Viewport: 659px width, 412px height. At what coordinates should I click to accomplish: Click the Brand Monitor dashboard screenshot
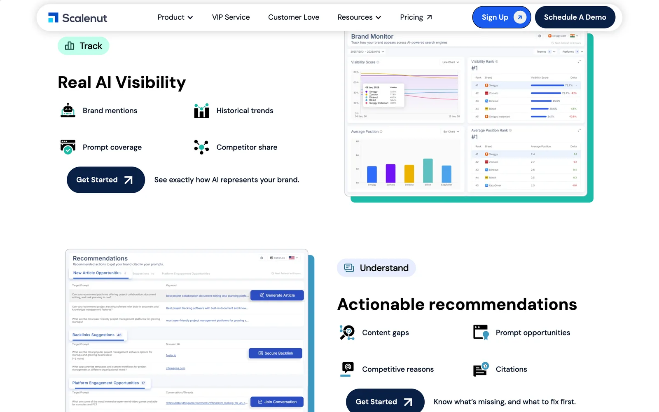coord(466,114)
